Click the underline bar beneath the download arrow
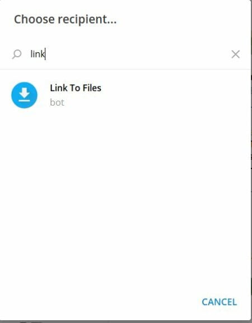 click(x=25, y=101)
